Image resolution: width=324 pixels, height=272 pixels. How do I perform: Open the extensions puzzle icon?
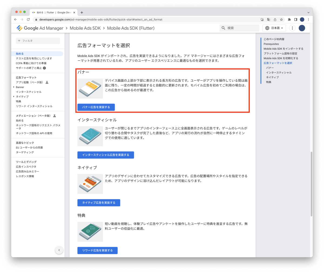289,19
